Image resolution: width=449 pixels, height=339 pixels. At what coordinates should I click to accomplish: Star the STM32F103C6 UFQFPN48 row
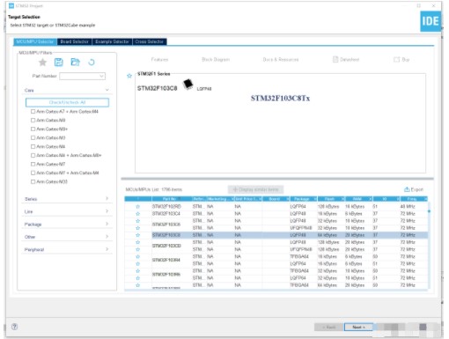(137, 228)
